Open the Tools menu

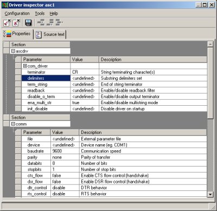[x=40, y=14]
